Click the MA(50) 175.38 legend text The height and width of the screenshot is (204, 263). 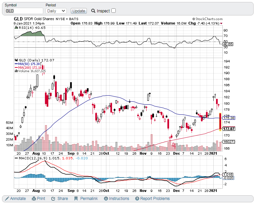(29, 64)
